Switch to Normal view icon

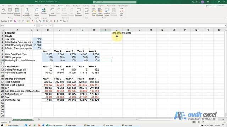pyautogui.click(x=194, y=122)
